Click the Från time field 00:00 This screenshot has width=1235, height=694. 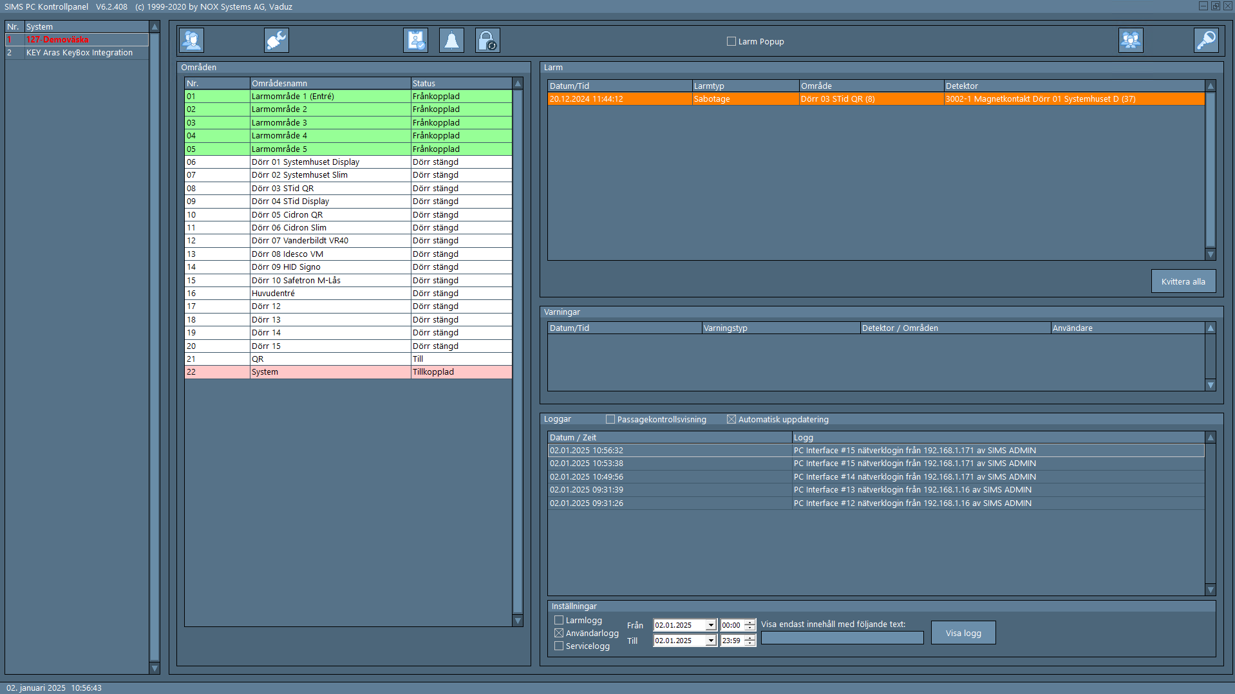(x=732, y=625)
